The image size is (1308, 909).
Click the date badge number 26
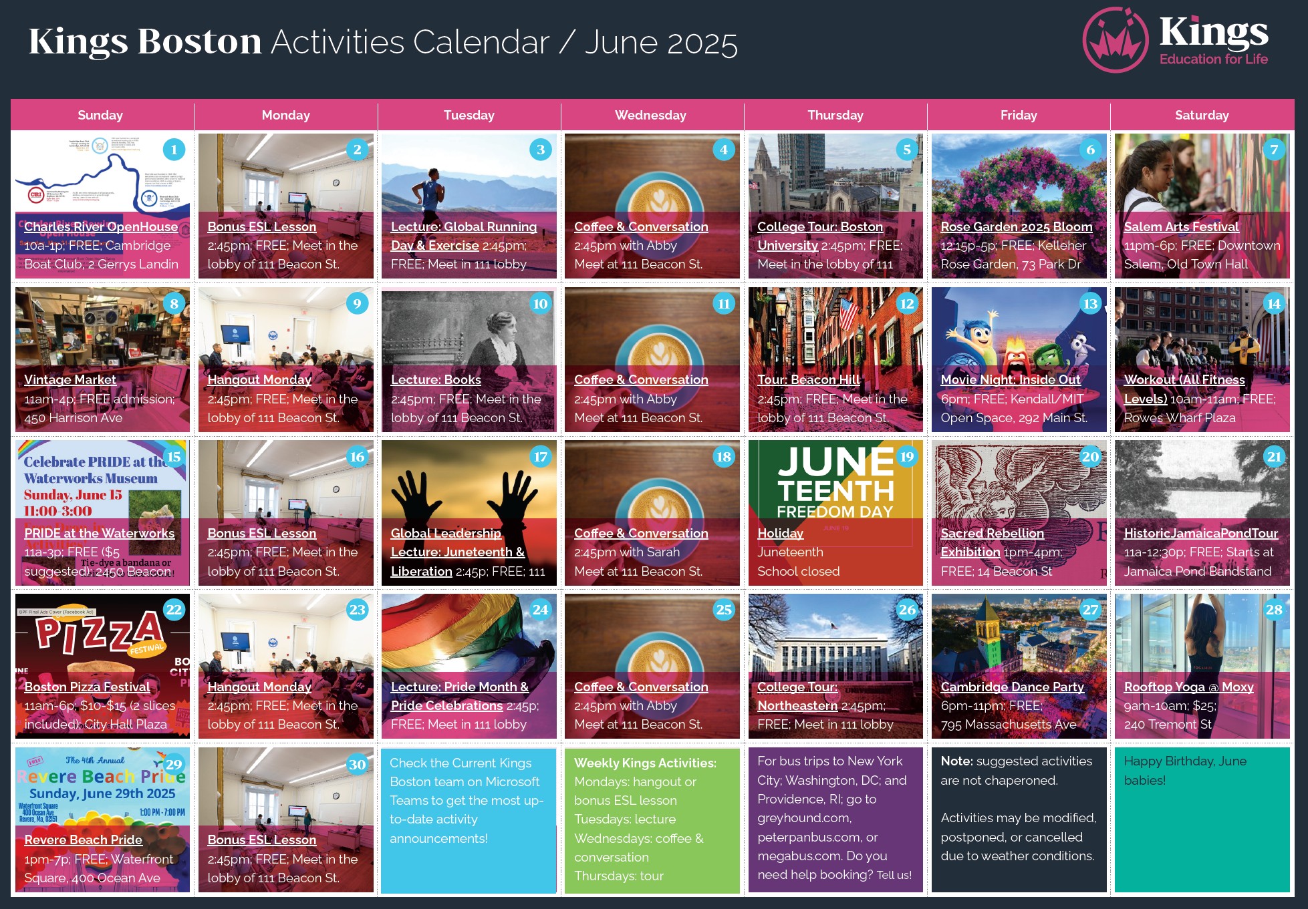tap(907, 610)
